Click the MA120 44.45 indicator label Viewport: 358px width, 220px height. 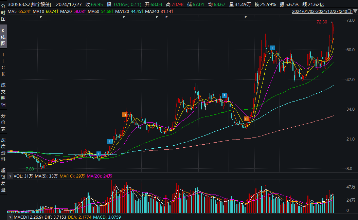129,12
